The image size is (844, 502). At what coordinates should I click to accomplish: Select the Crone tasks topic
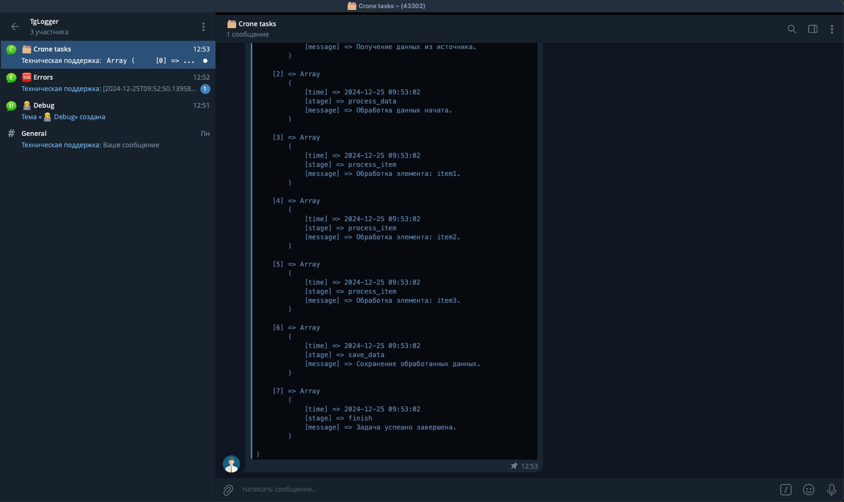point(108,54)
